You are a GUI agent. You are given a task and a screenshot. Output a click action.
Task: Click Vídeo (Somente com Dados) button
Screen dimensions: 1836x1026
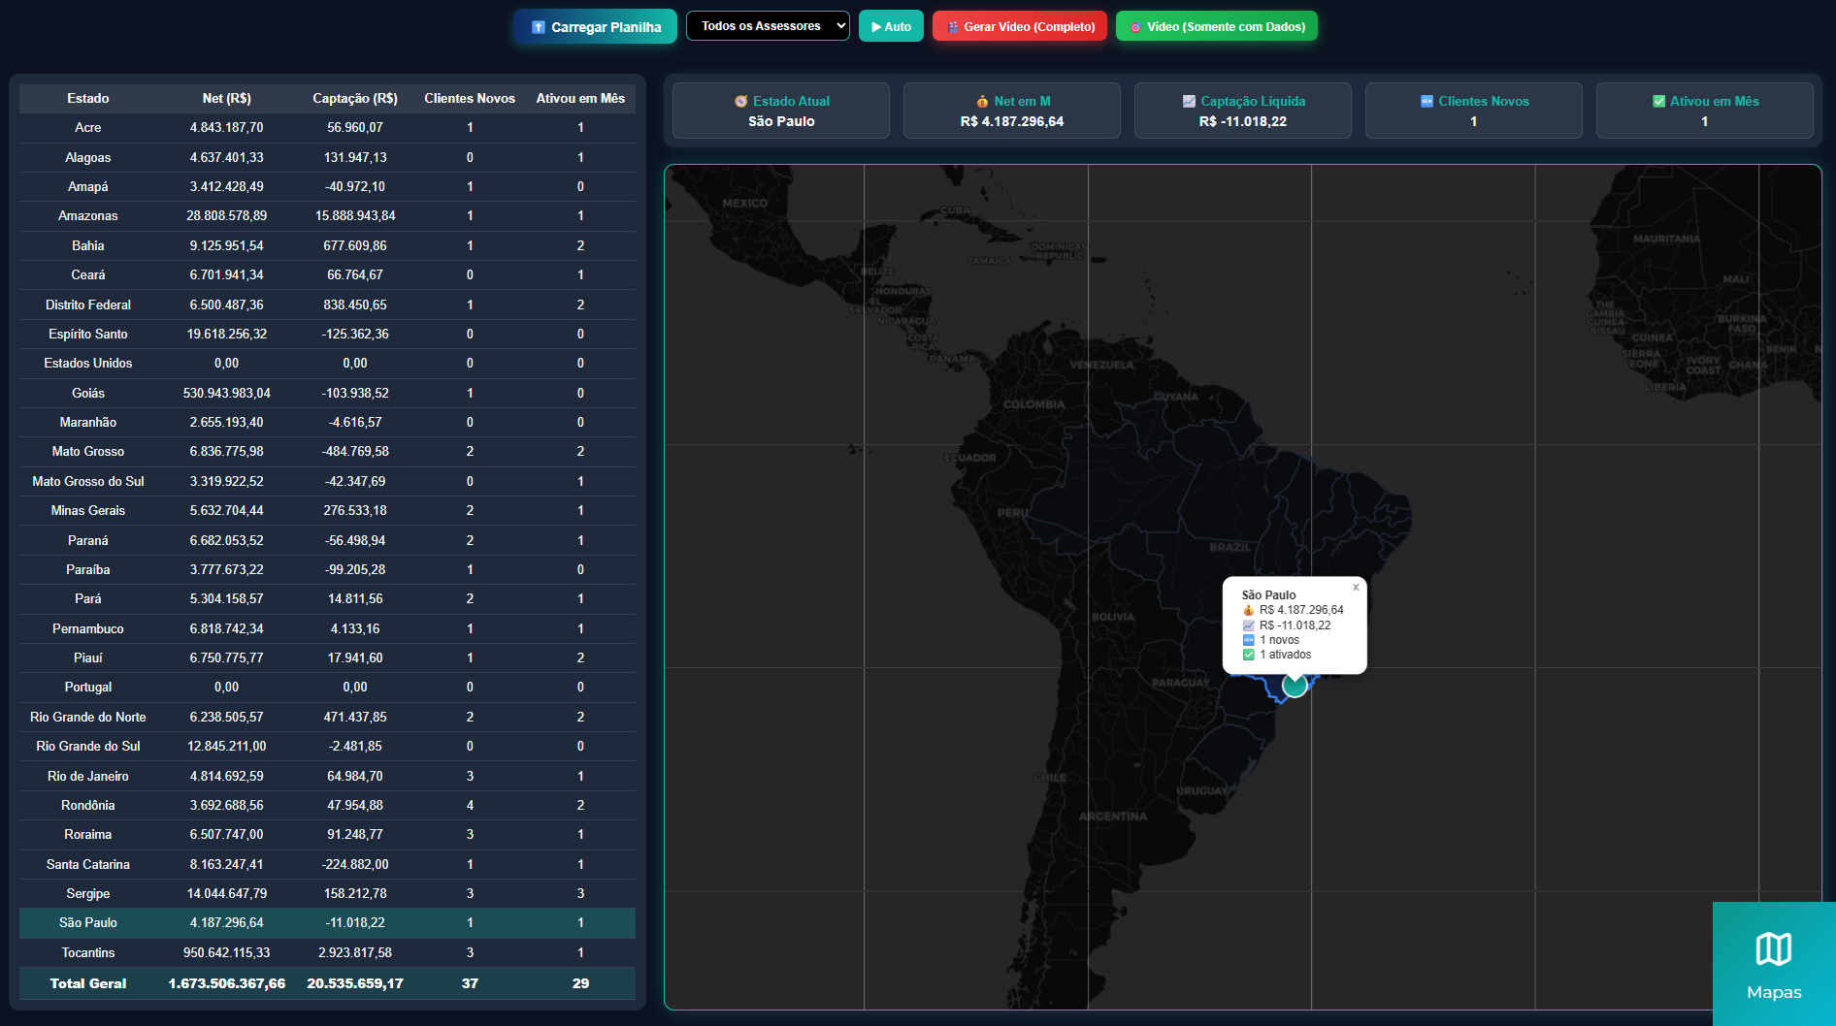(1216, 27)
